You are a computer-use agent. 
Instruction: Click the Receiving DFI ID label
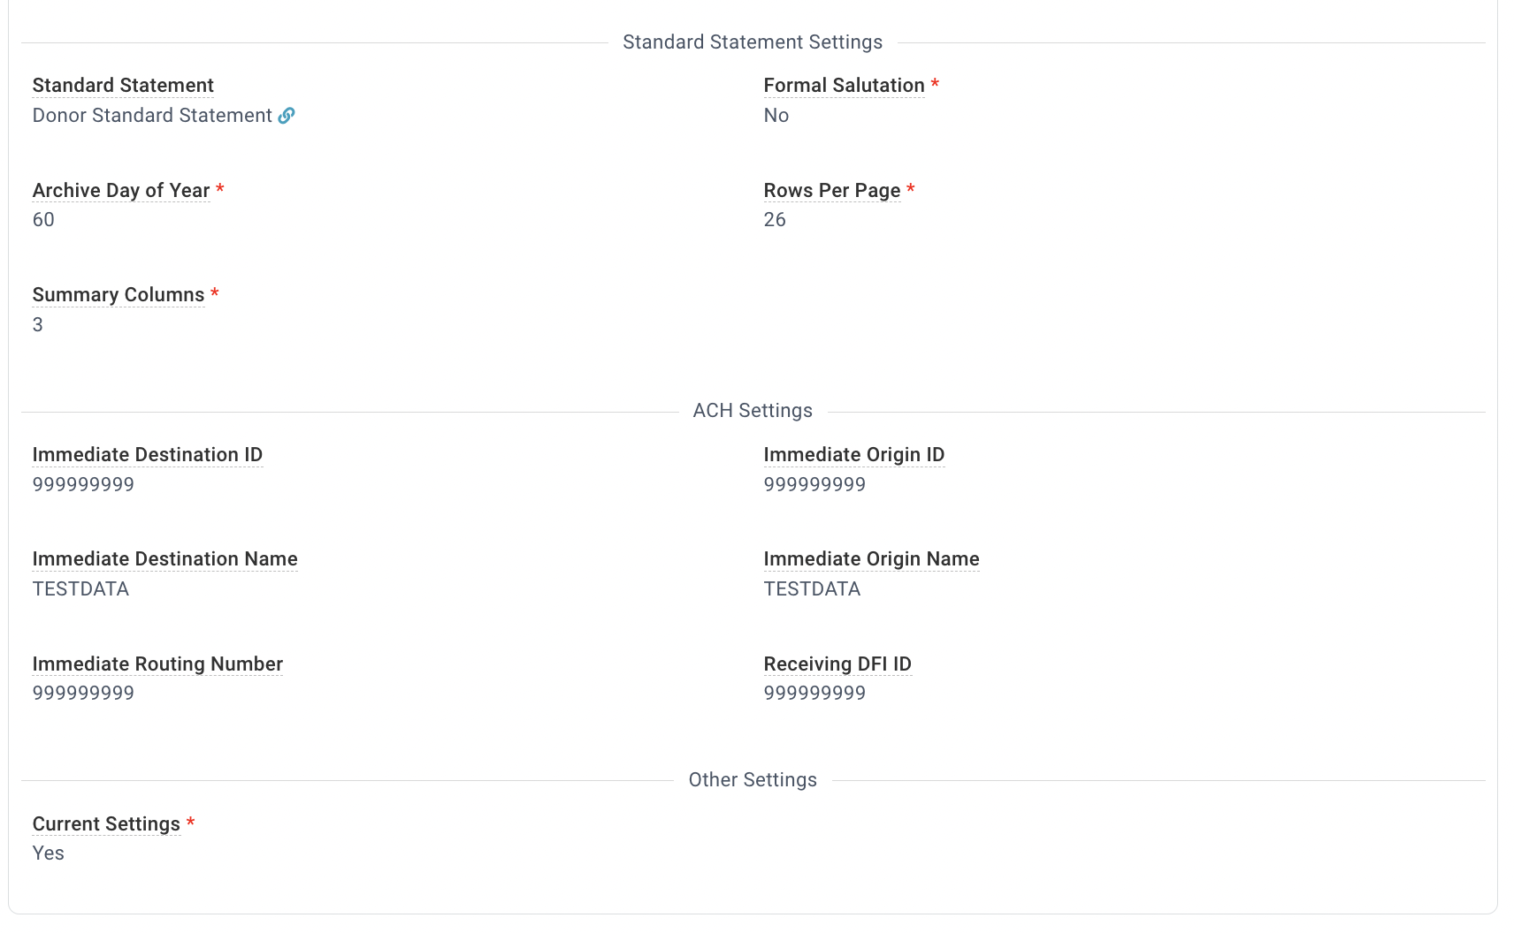click(837, 664)
